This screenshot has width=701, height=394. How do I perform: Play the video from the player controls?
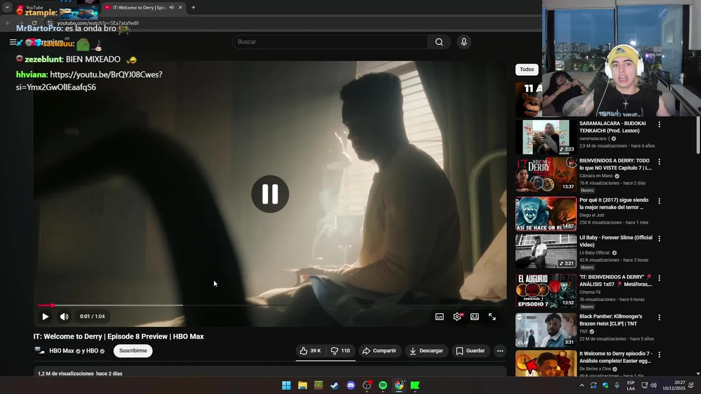point(45,316)
